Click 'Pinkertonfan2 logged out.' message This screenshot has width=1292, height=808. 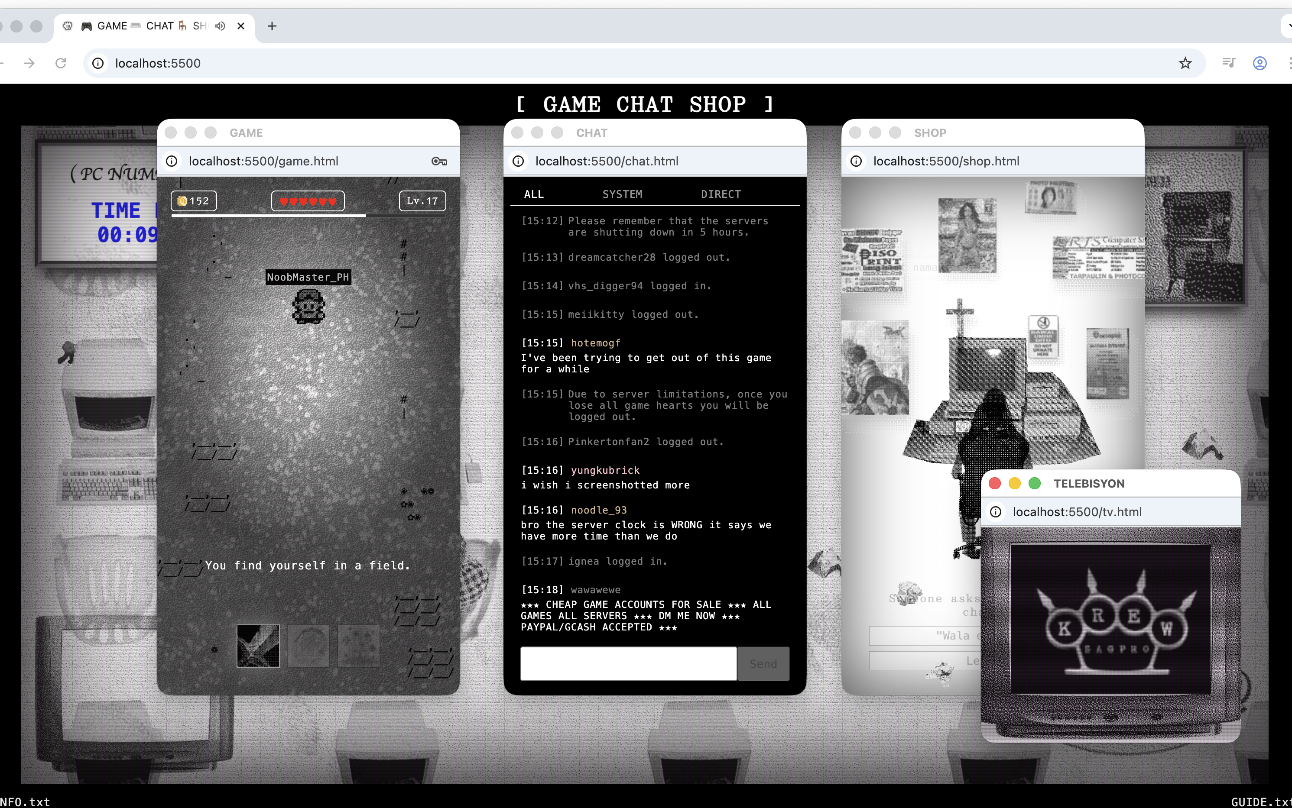click(x=646, y=442)
